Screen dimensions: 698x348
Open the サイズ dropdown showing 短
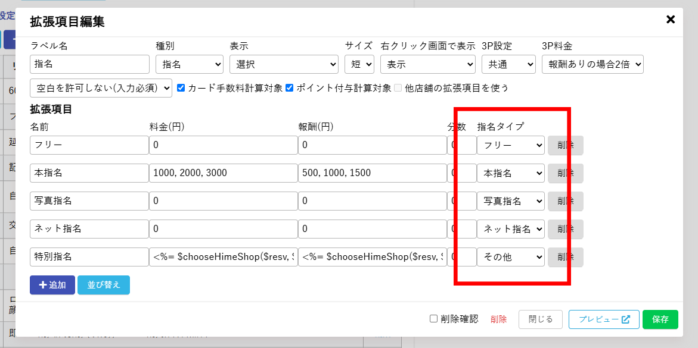pos(359,64)
